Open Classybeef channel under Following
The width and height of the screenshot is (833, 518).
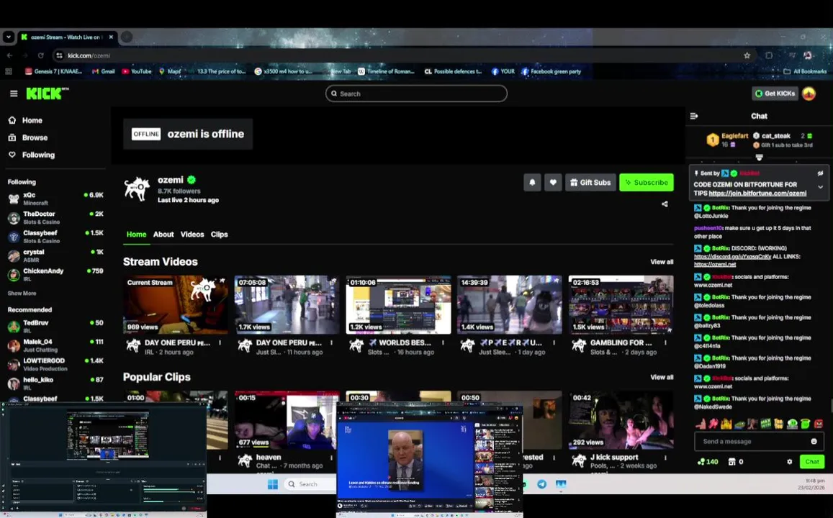click(x=55, y=237)
